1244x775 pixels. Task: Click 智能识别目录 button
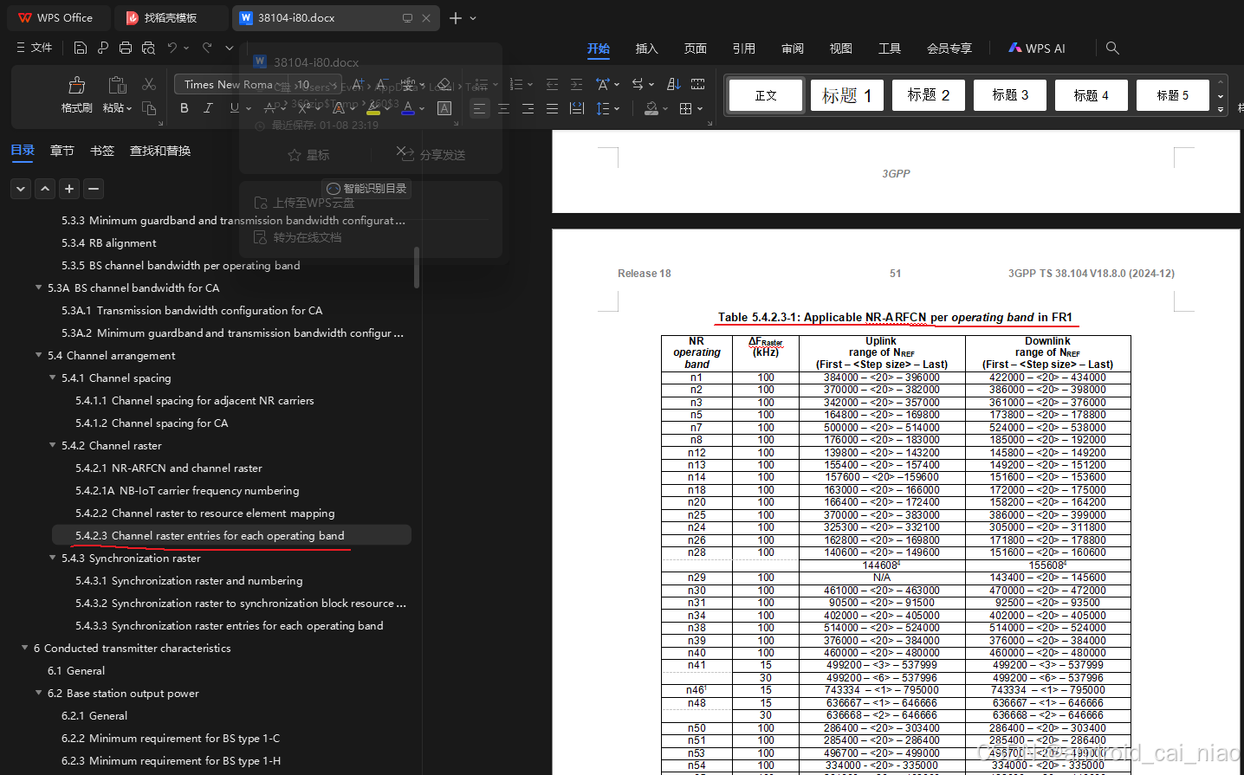[366, 188]
